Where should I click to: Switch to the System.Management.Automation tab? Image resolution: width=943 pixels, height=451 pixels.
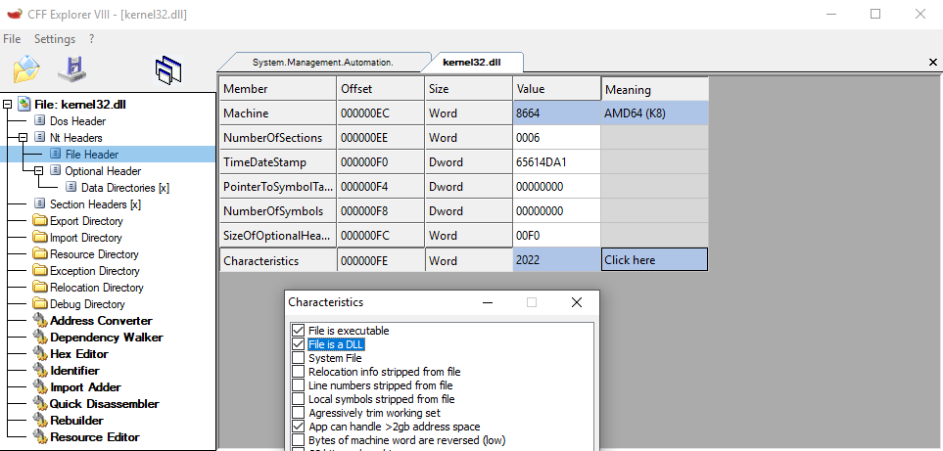(x=323, y=63)
